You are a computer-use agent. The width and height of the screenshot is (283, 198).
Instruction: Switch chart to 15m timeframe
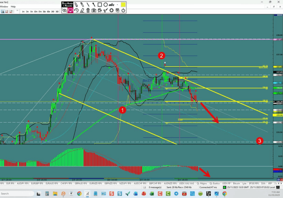point(40,11)
